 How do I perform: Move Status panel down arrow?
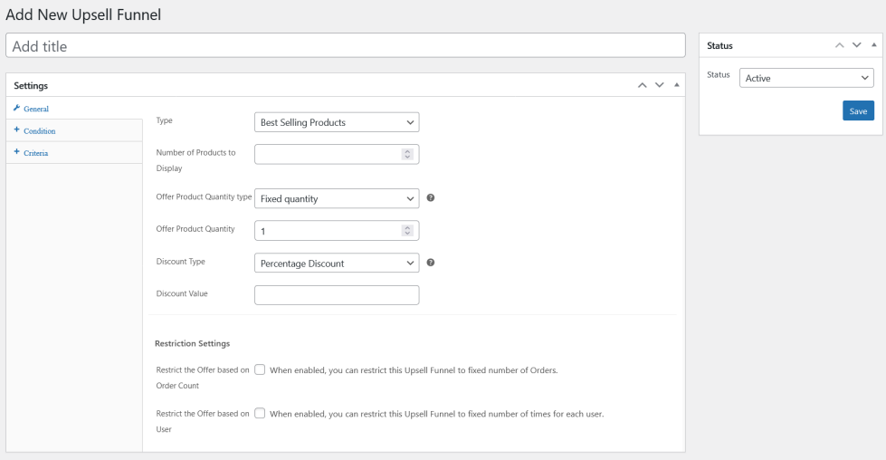coord(856,45)
